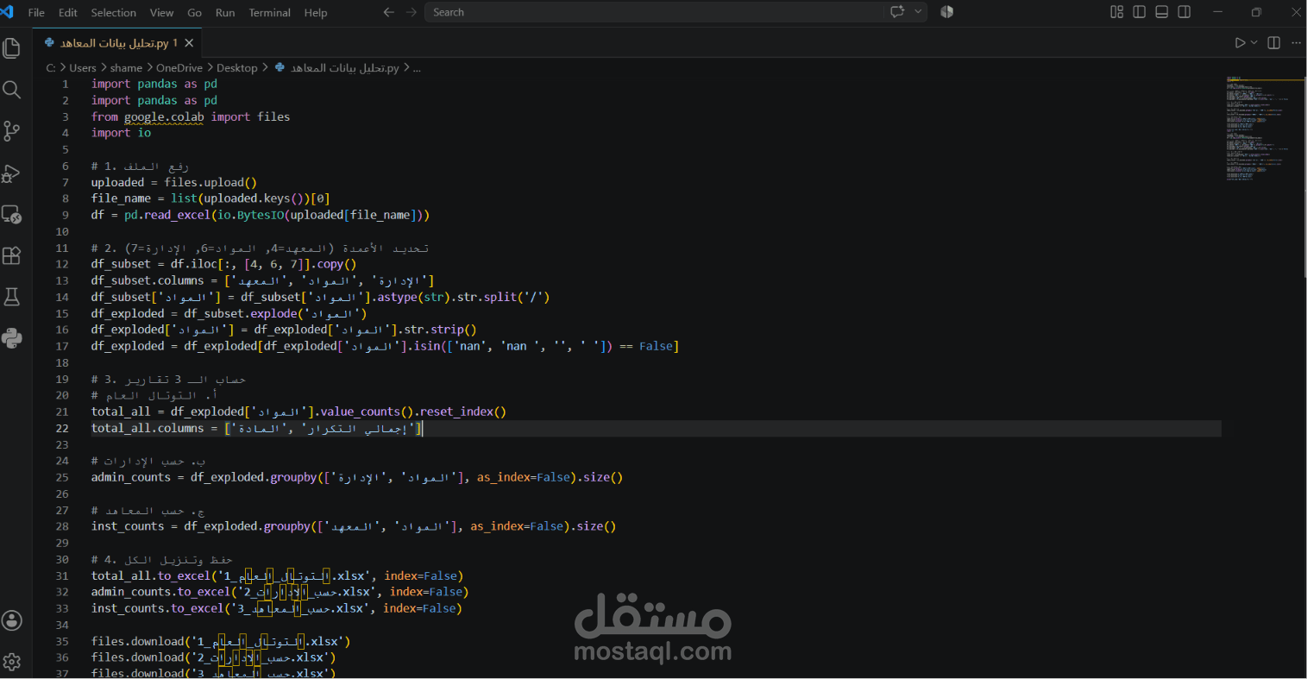Click files.upload() on line 7

[211, 182]
